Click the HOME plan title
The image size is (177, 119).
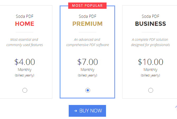(x=25, y=24)
